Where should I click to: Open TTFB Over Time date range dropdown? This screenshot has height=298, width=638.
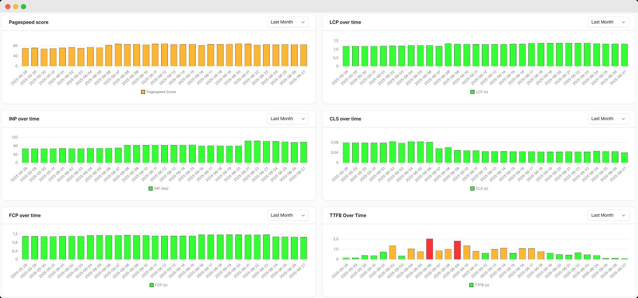[608, 215]
